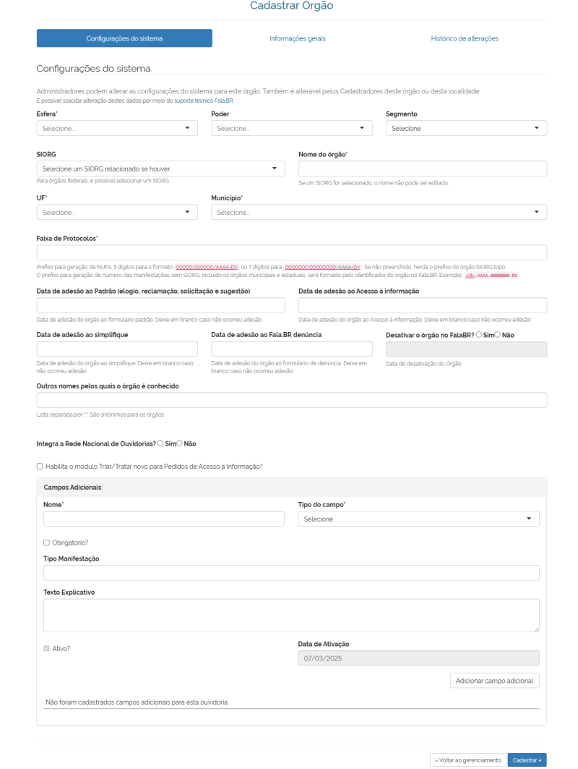578x769 pixels.
Task: Go back via Voltar ao gerenciamento
Action: pyautogui.click(x=467, y=760)
